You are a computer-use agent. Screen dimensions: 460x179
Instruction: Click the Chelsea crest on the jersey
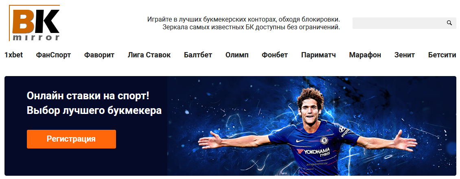324,140
